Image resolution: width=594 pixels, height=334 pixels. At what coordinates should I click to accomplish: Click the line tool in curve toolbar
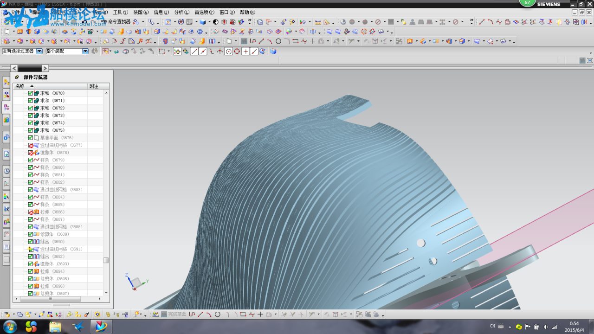coord(482,22)
